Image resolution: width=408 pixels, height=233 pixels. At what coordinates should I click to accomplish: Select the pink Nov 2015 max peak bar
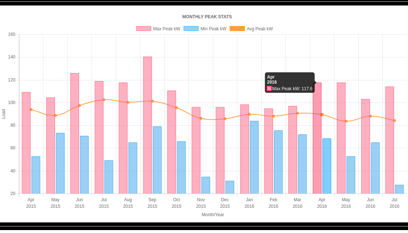196,150
